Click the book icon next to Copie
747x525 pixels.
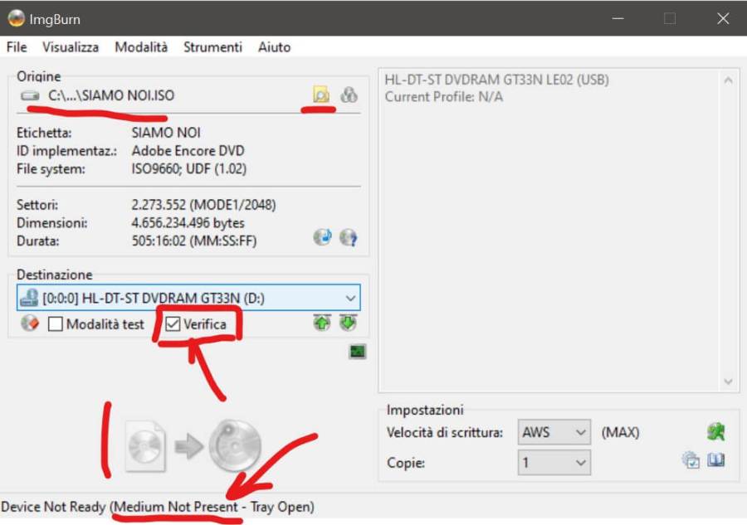[716, 460]
